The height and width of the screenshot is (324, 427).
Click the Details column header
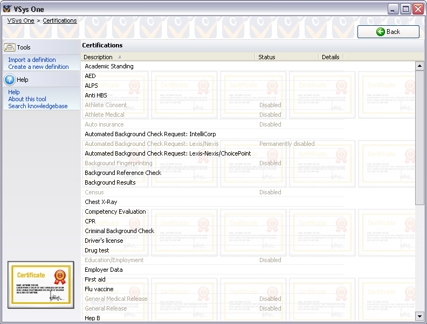(x=330, y=57)
